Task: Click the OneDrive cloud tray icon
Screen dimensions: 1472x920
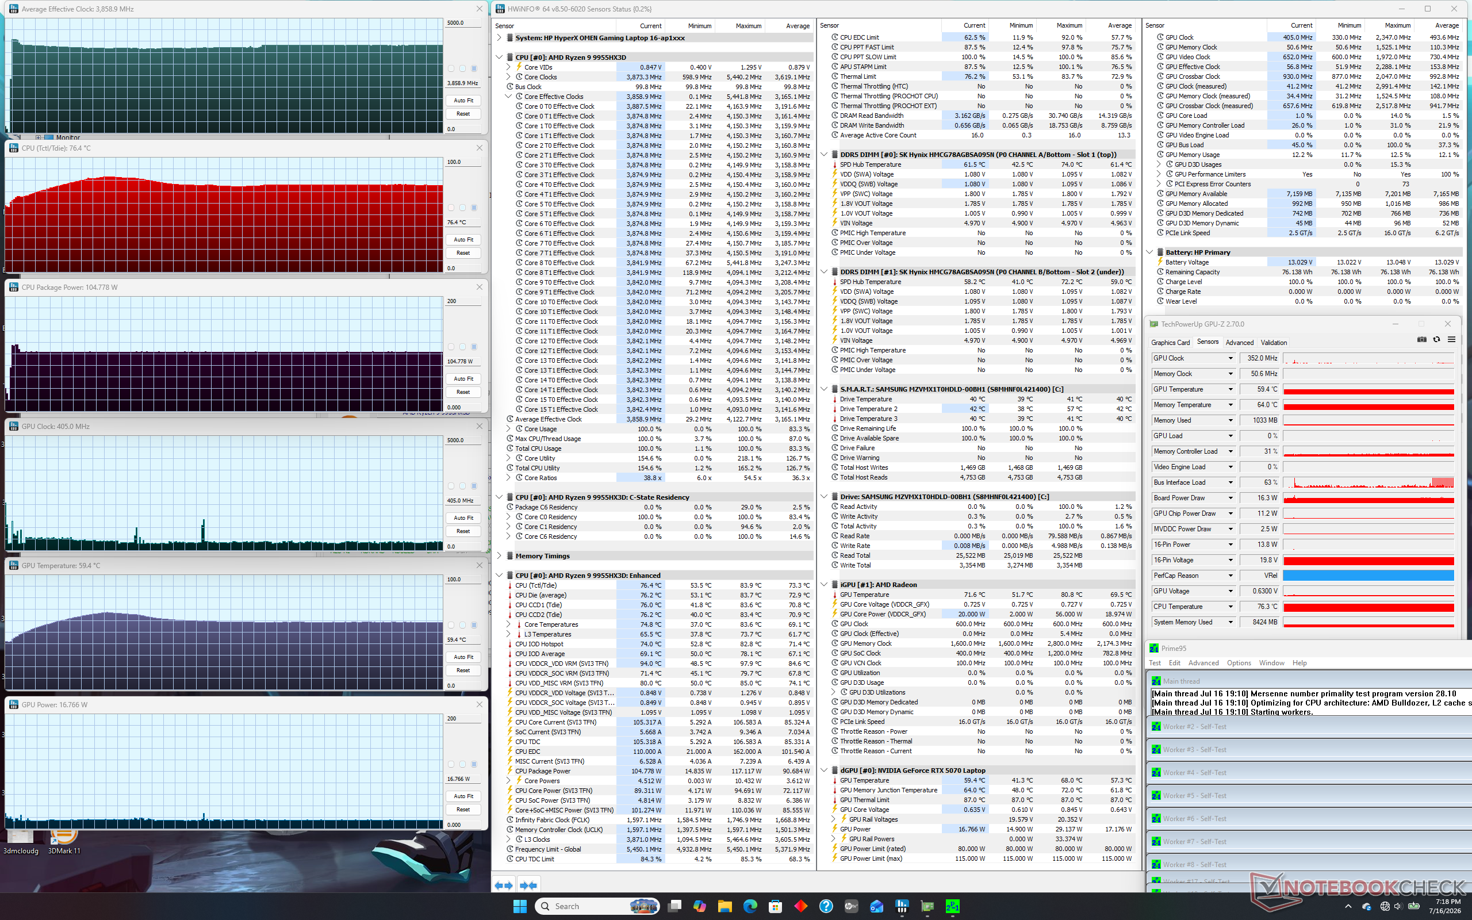Action: 1366,906
